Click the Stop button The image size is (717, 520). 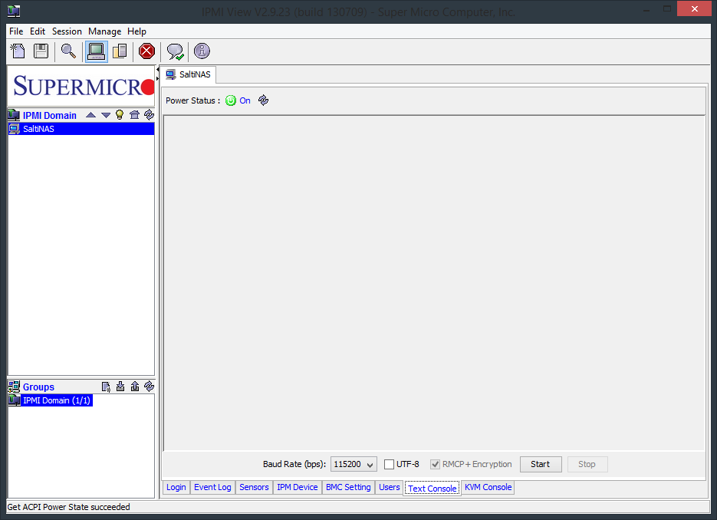pos(587,464)
